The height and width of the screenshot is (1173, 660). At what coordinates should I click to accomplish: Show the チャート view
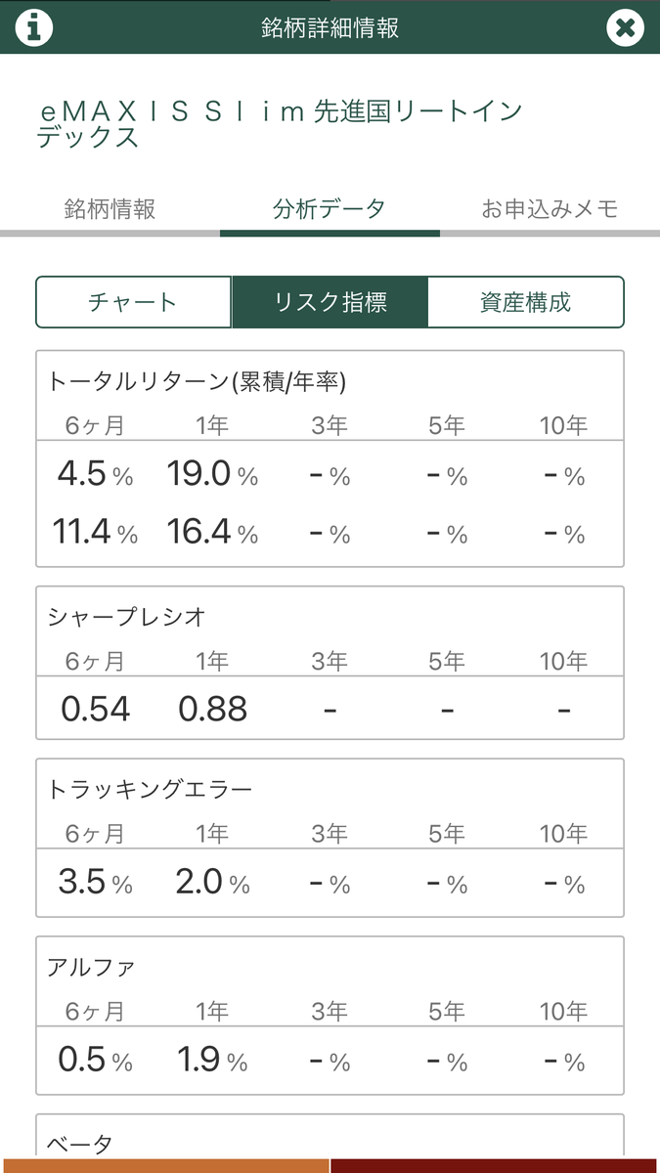tap(134, 302)
